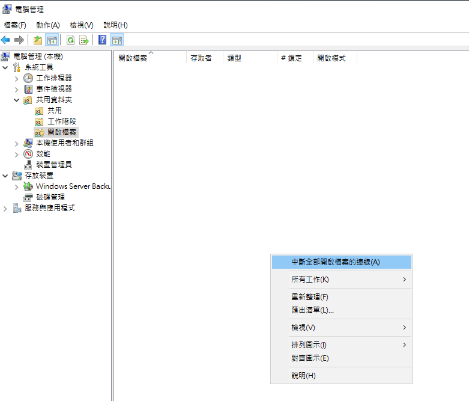Screen dimensions: 469x401
Task: Select the 共用 tree item
Action: click(x=55, y=111)
